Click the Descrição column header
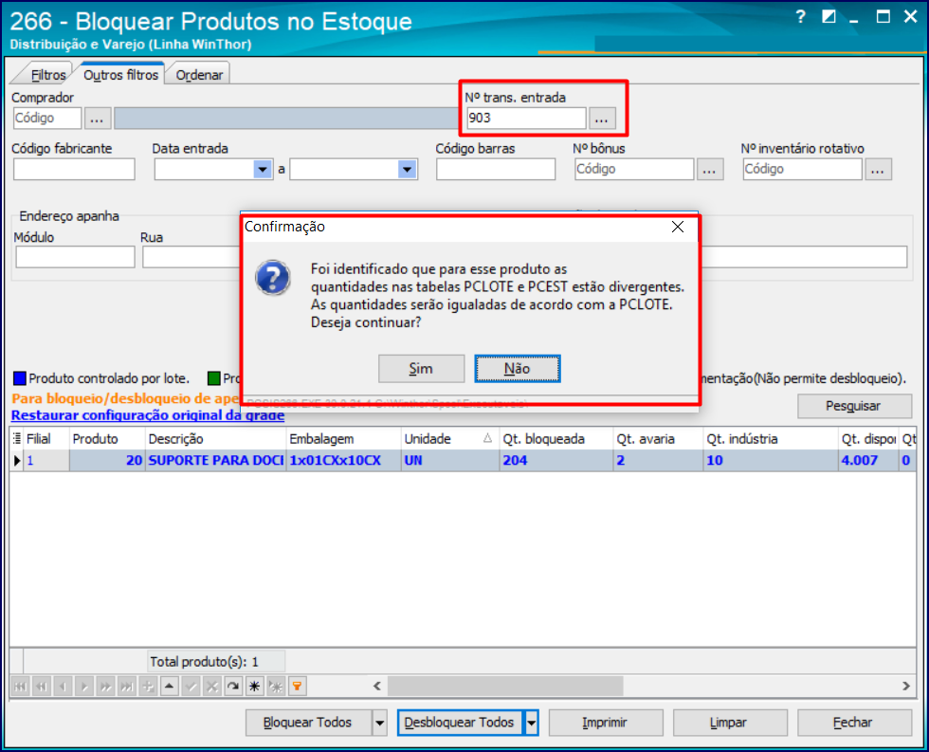The image size is (929, 752). pyautogui.click(x=216, y=439)
